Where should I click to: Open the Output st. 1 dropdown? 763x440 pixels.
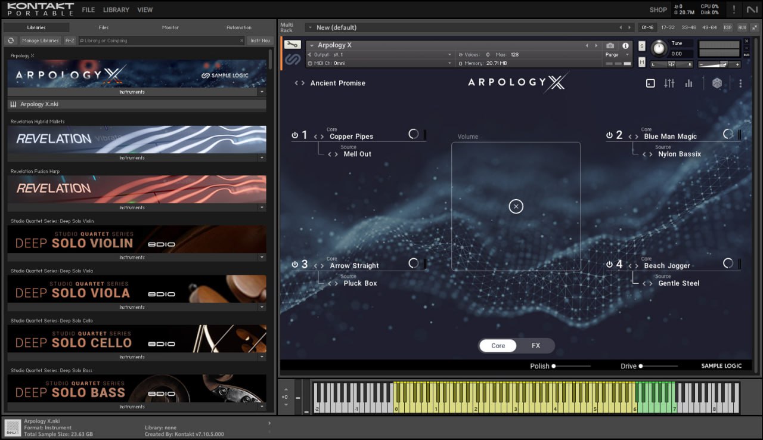(x=380, y=55)
